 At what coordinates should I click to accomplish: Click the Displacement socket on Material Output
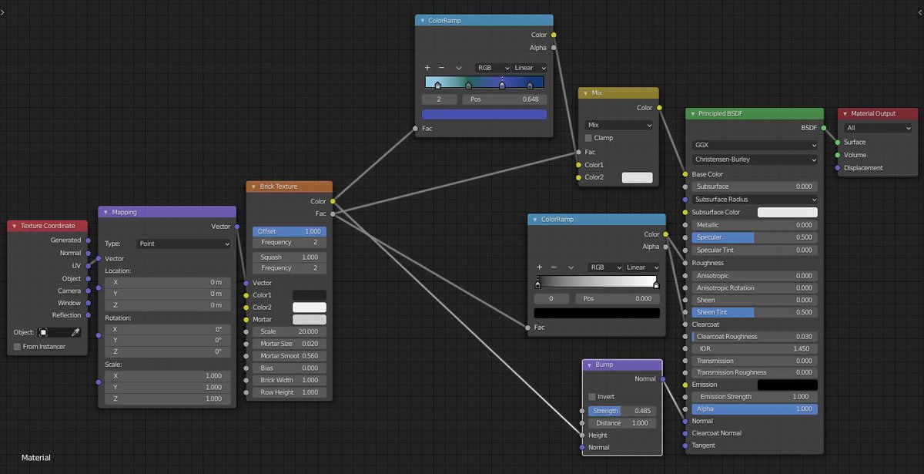click(x=838, y=167)
